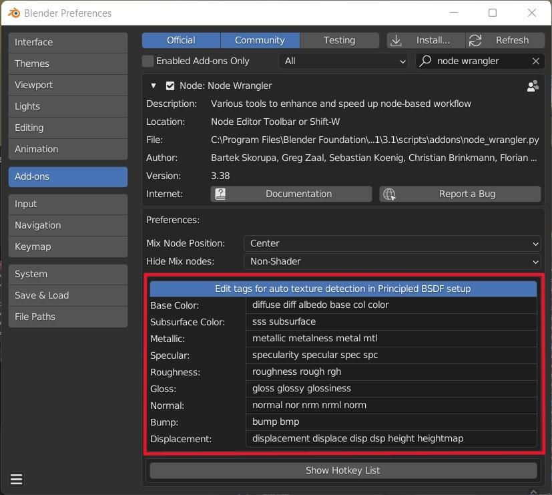Click the Blender logo in title bar
Viewport: 552px width, 495px height.
[x=14, y=13]
